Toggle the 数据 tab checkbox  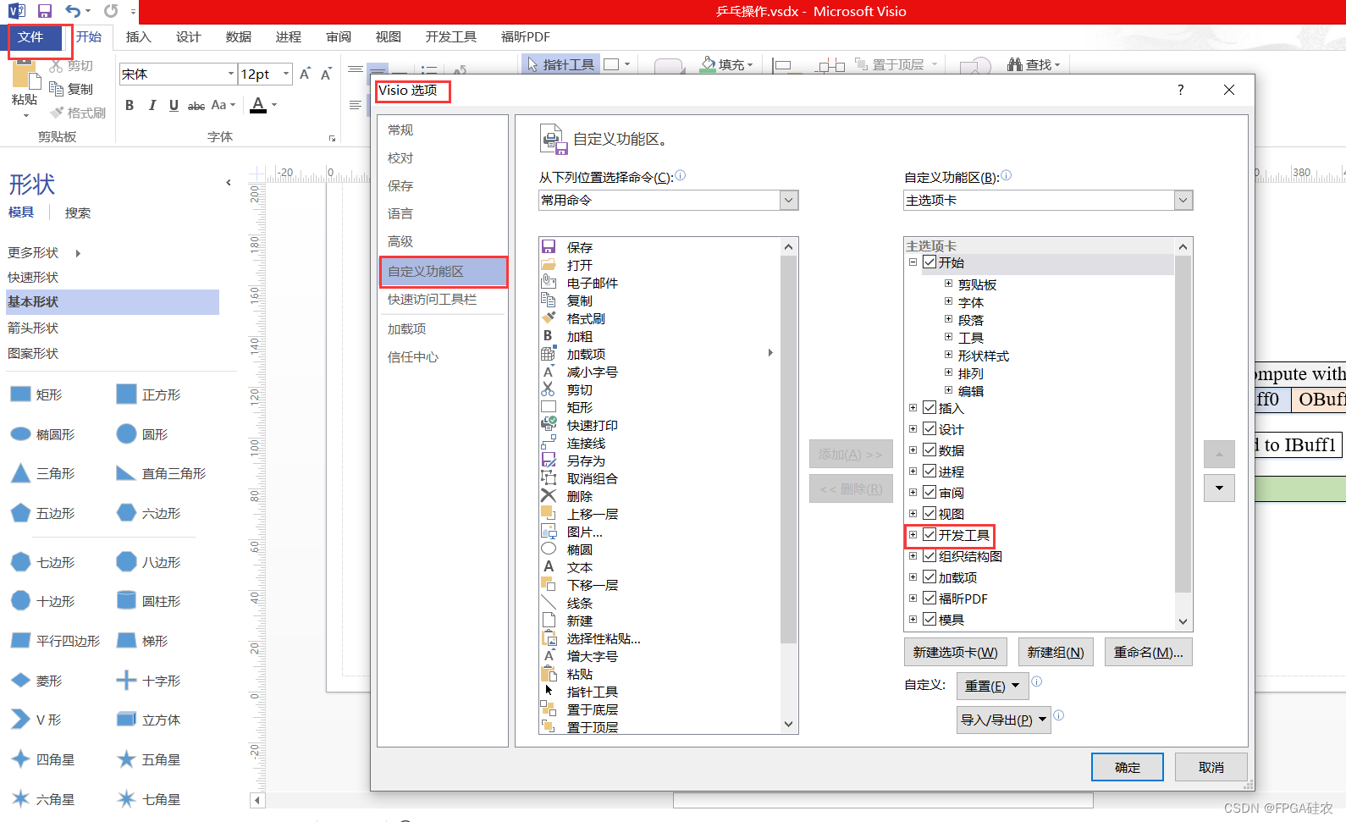click(930, 450)
